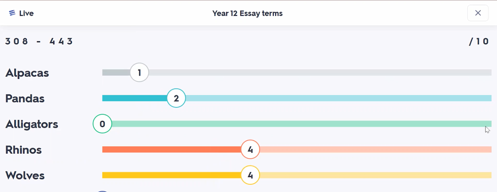
Task: Click the Alpacas score marker showing 1
Action: coord(139,72)
